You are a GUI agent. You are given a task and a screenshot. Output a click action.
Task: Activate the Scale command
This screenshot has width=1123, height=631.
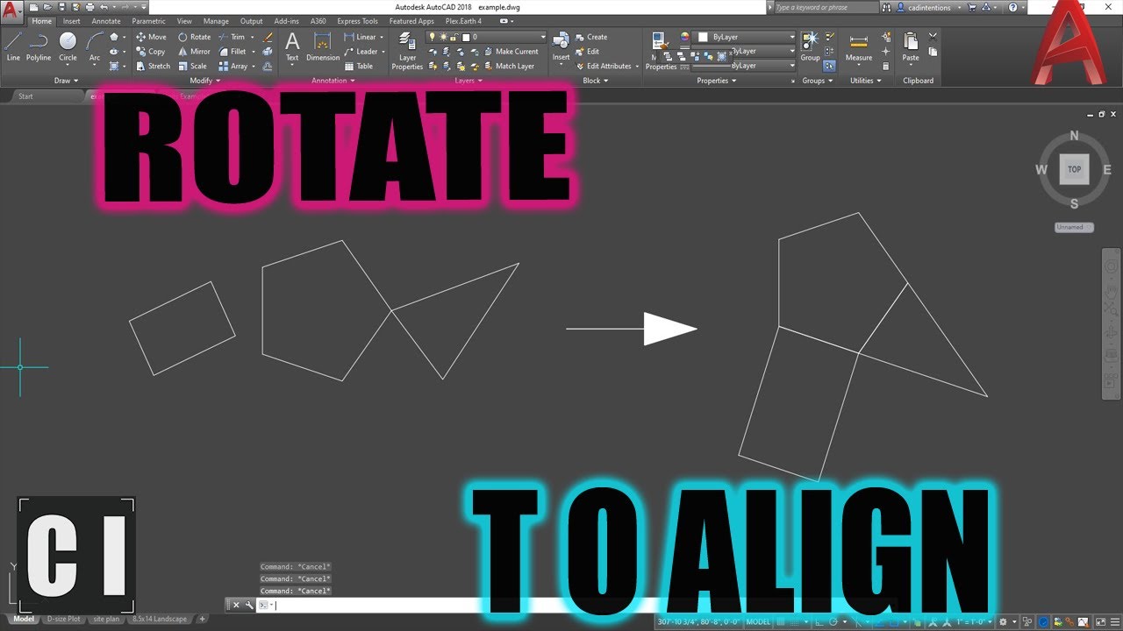pos(192,66)
